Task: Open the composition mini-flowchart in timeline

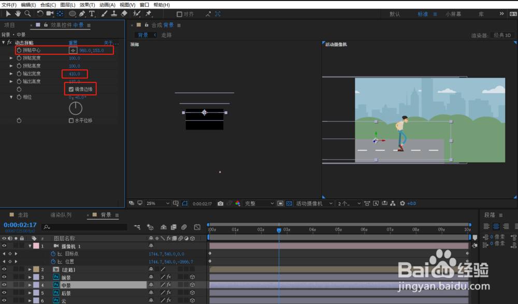Action: pos(137,227)
